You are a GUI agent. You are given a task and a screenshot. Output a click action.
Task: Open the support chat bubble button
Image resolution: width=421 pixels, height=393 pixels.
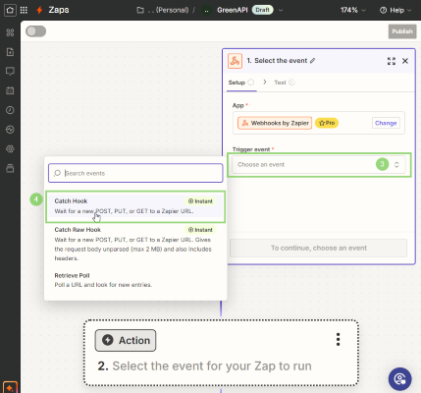399,379
